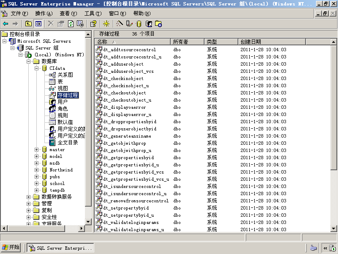This screenshot has height=254, width=338.
Task: Click the New yellow star icon
Action: click(106, 24)
